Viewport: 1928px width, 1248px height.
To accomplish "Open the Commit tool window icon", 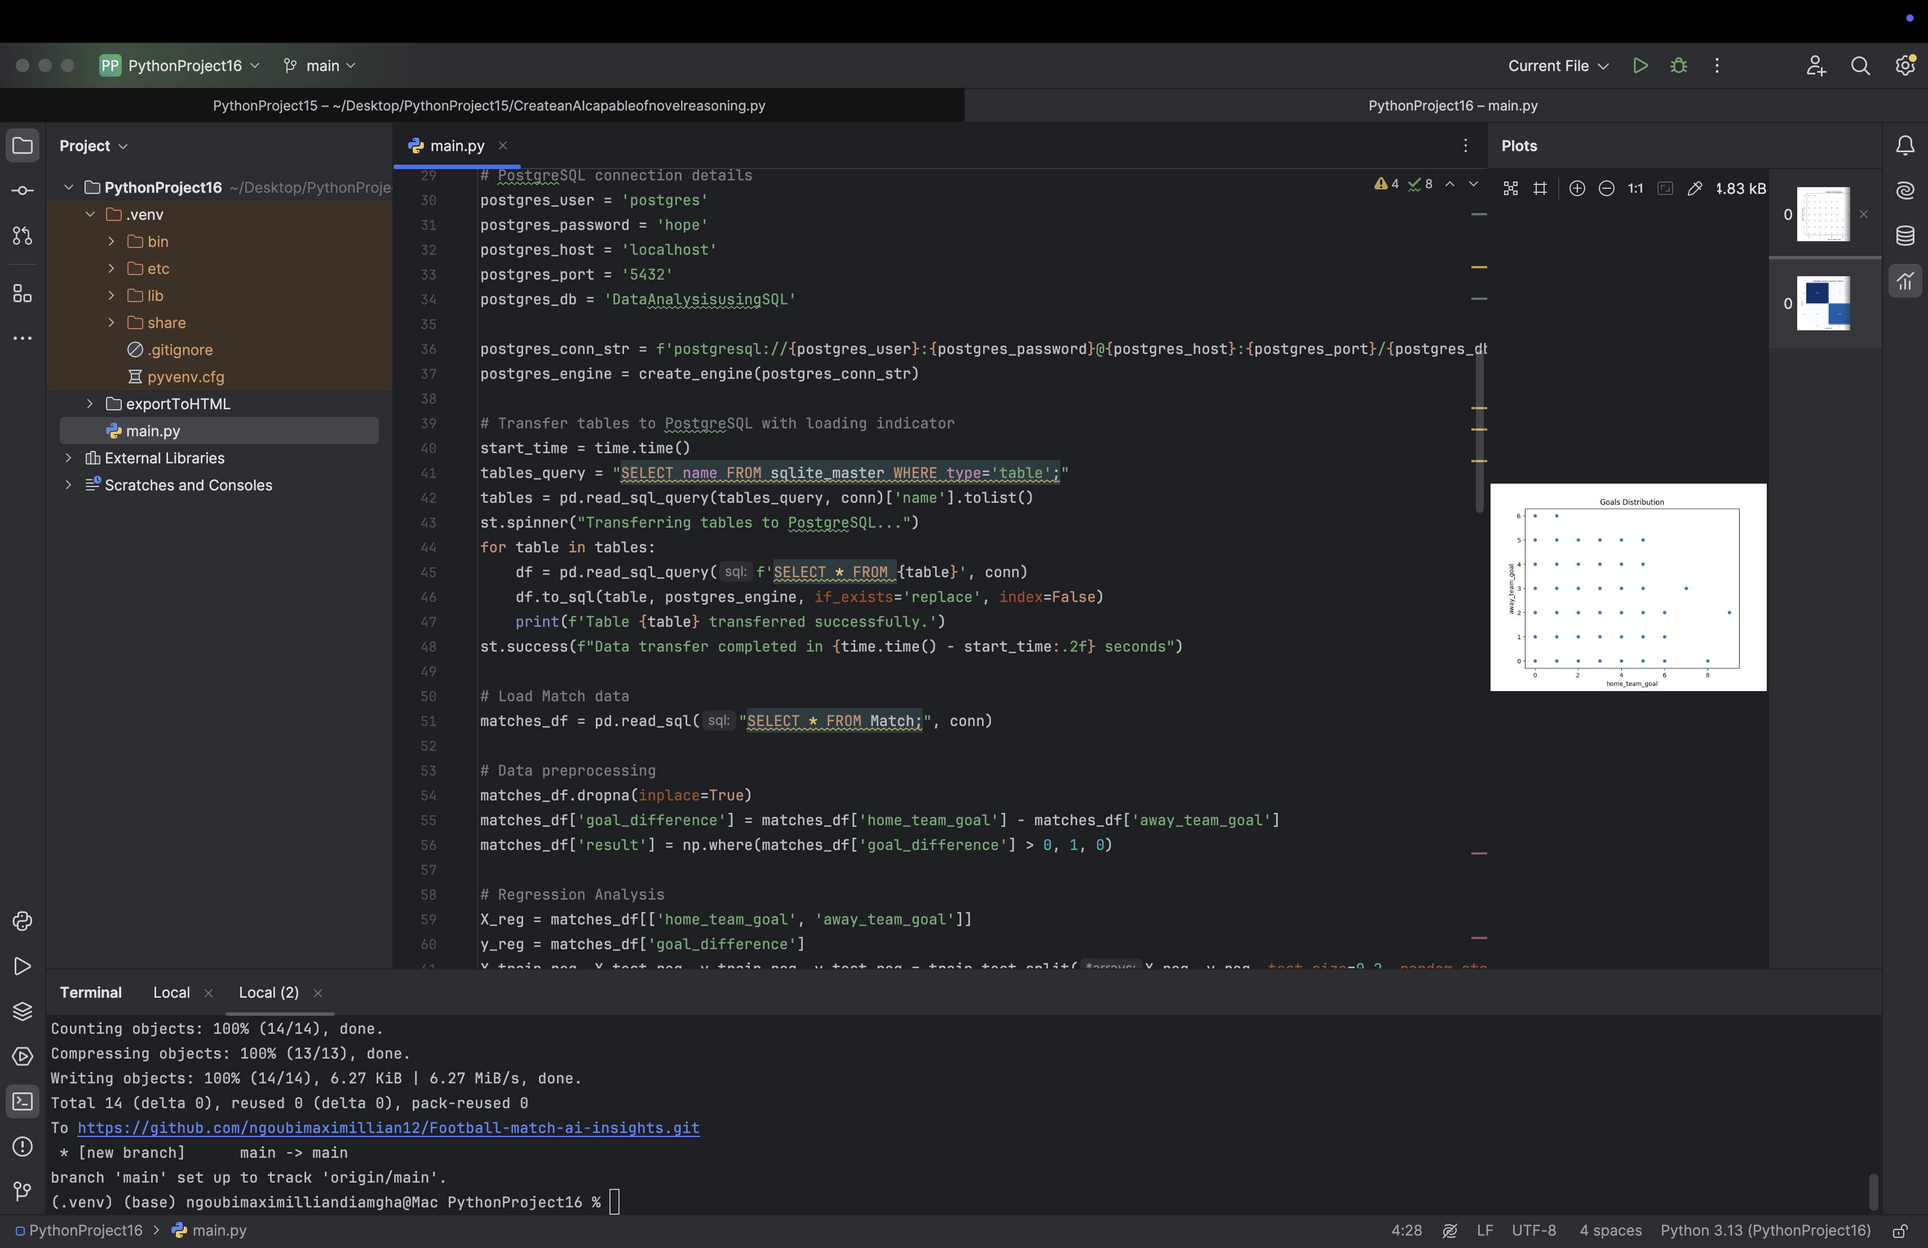I will (x=23, y=191).
